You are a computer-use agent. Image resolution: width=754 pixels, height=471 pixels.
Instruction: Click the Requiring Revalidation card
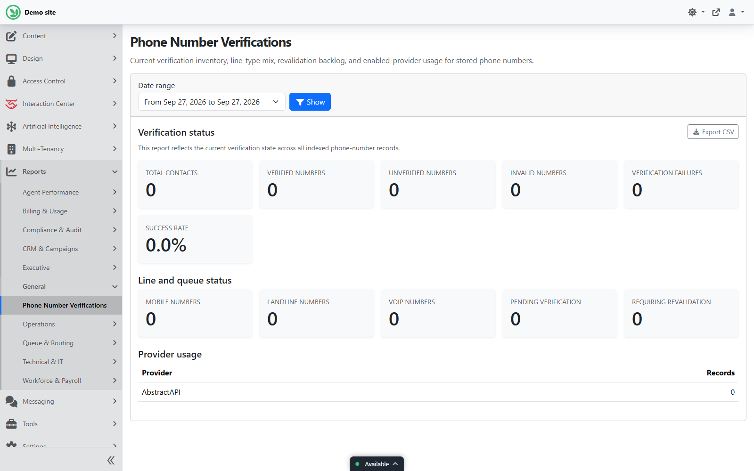click(681, 313)
